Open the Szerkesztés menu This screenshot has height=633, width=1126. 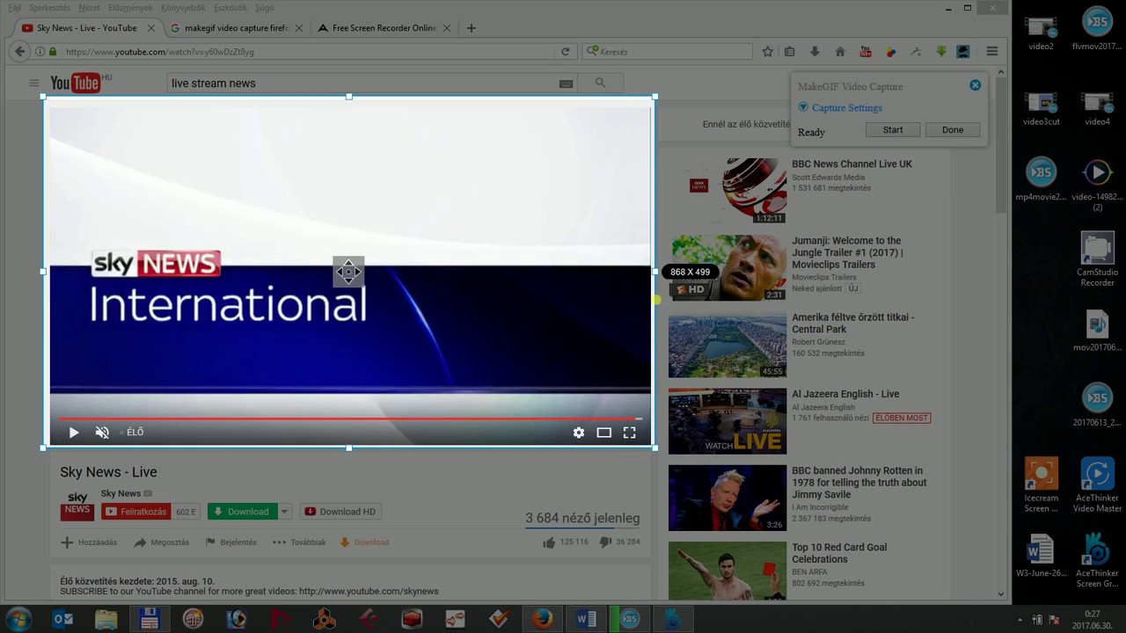[x=49, y=8]
